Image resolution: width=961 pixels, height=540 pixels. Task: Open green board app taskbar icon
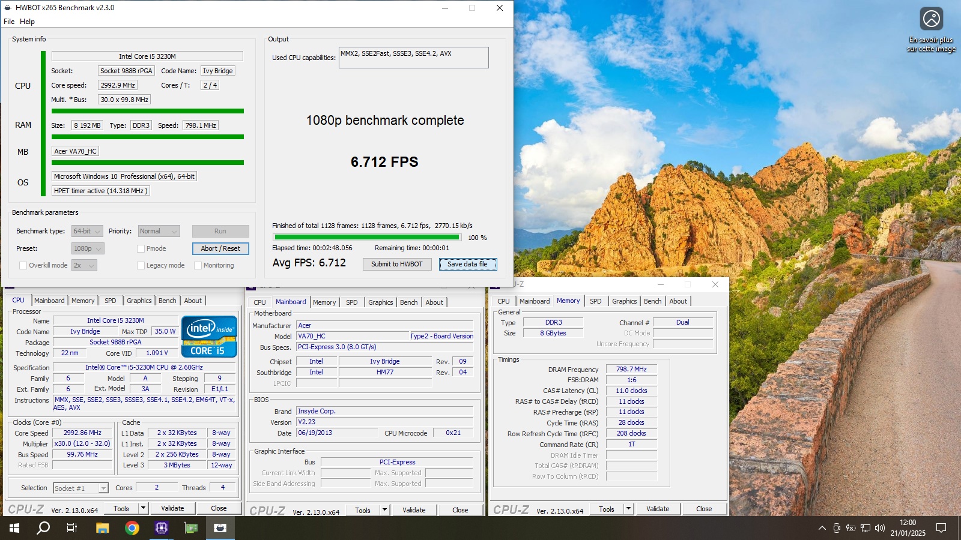[x=191, y=528]
